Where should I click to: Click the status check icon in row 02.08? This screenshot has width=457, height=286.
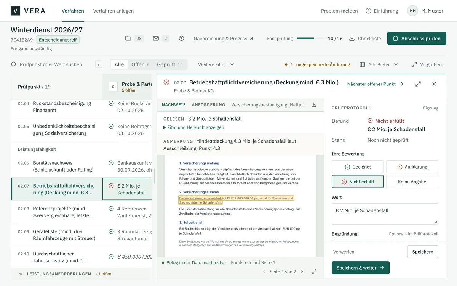point(111,209)
